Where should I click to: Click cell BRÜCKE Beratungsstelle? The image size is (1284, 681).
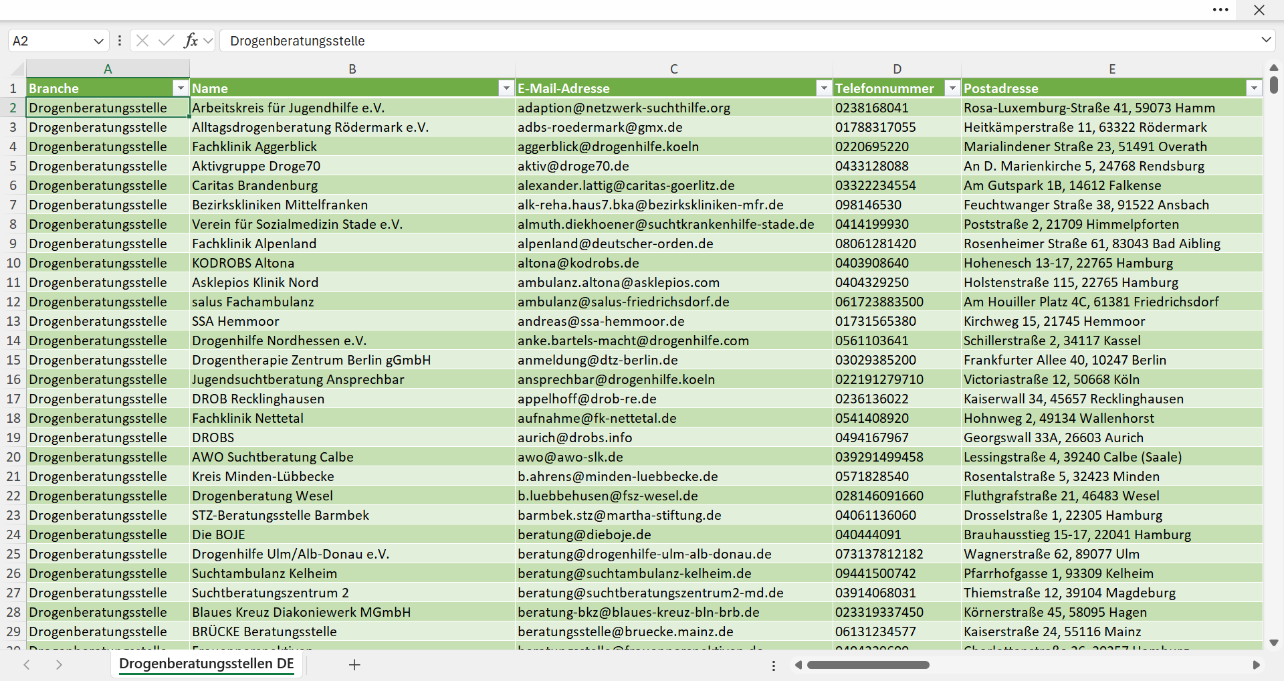coord(352,631)
